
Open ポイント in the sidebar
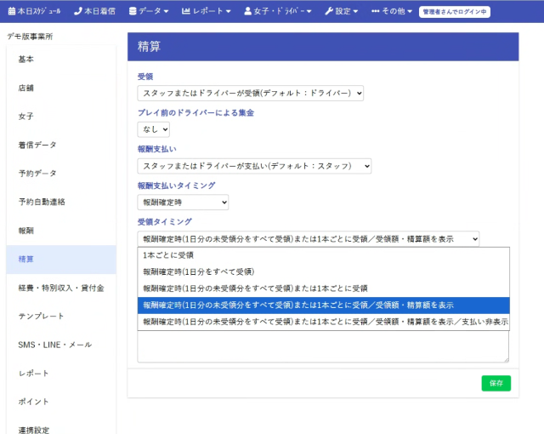pos(61,402)
